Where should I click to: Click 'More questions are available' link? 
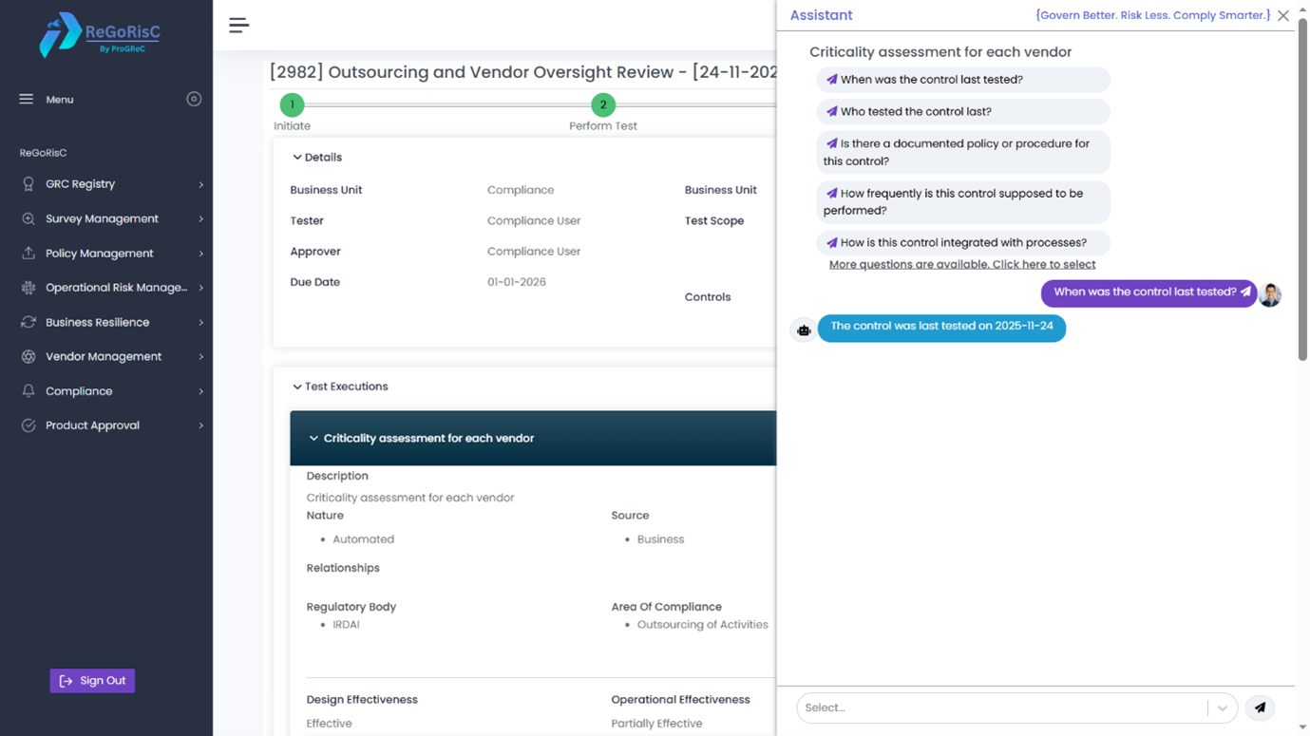961,265
